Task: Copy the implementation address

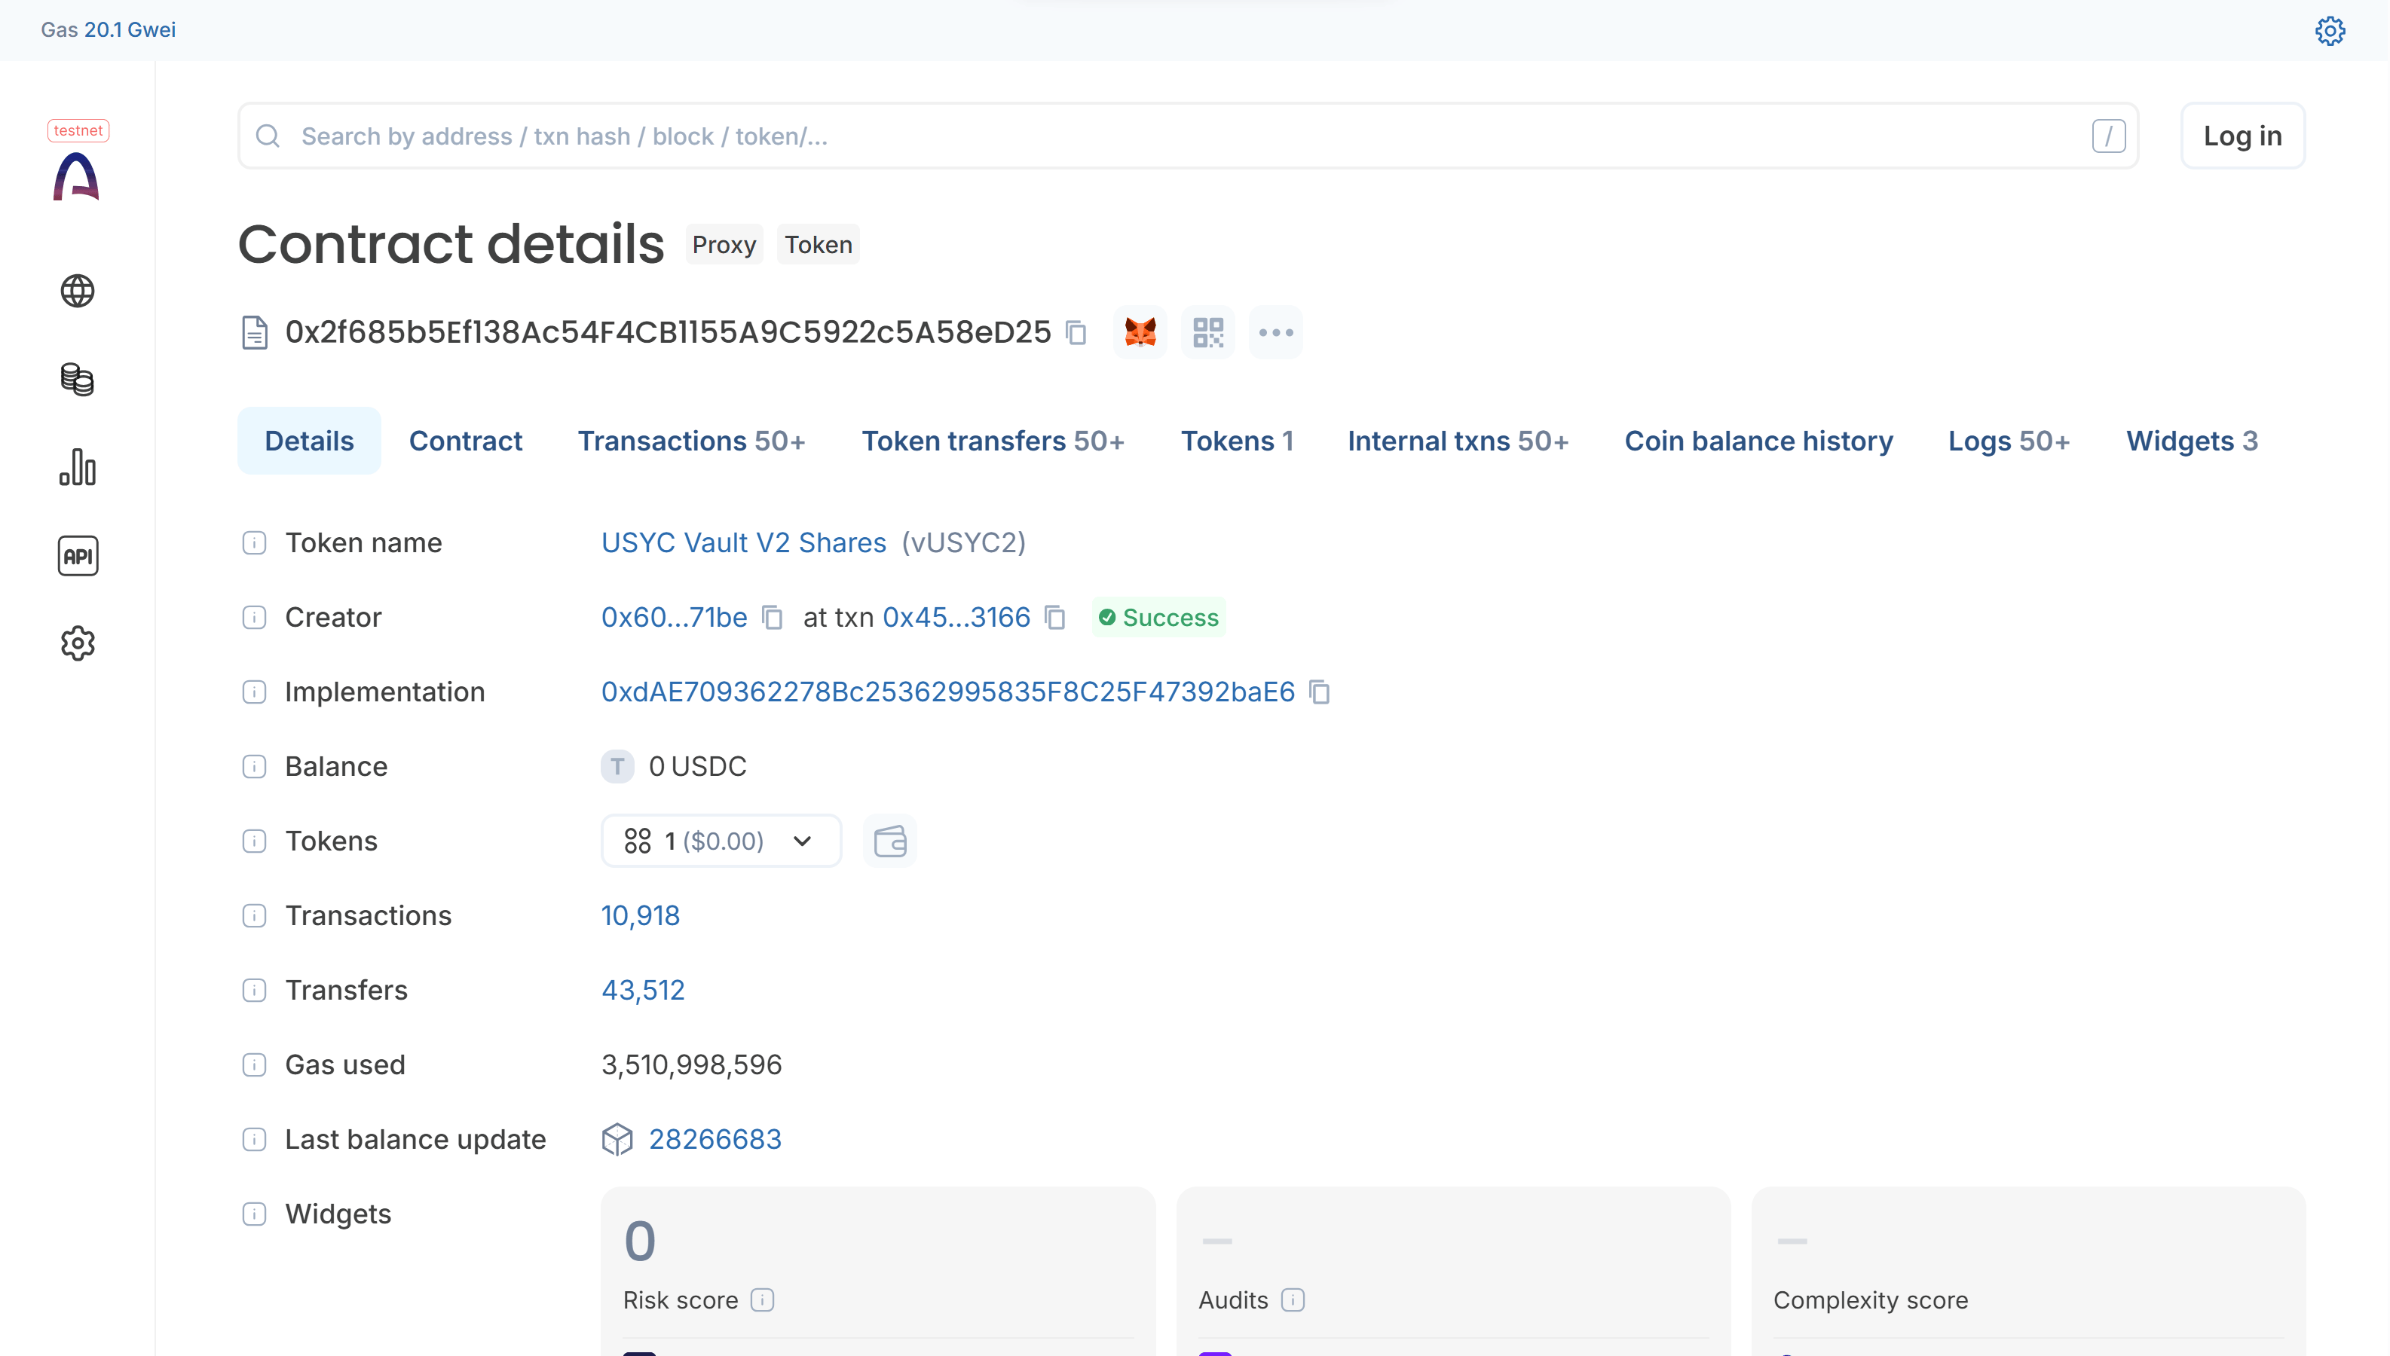Action: click(x=1320, y=692)
